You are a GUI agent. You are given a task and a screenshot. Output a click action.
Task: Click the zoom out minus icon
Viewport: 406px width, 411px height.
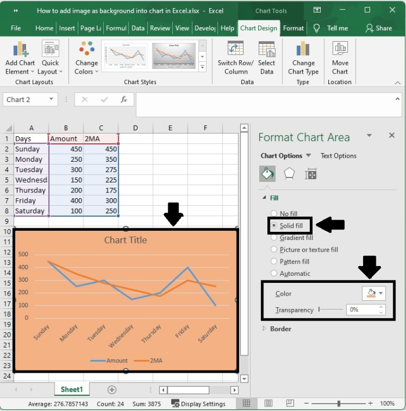pyautogui.click(x=306, y=403)
